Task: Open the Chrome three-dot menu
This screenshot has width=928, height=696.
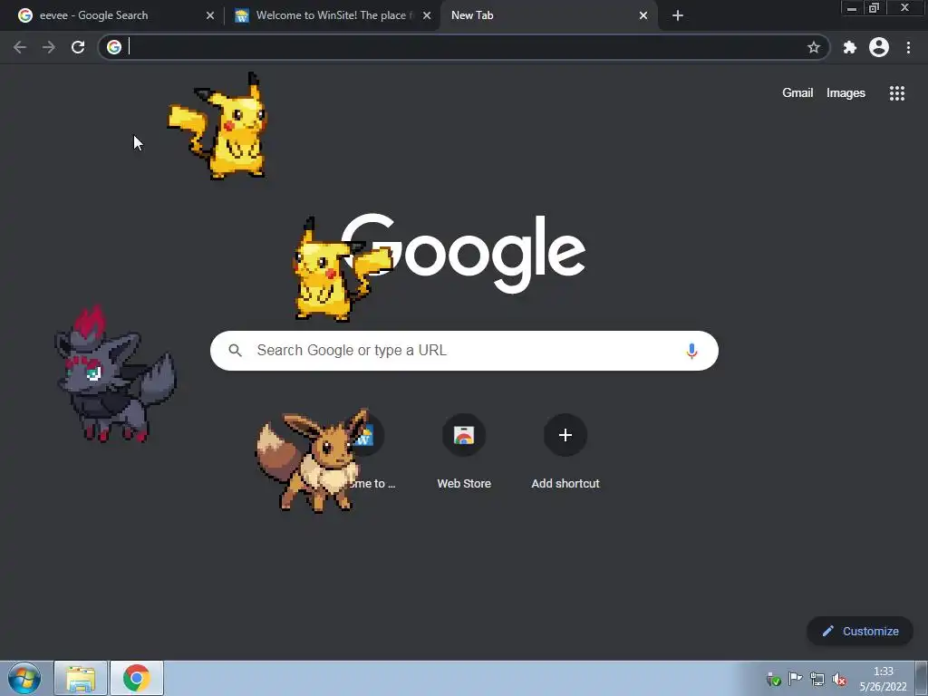Action: click(908, 47)
